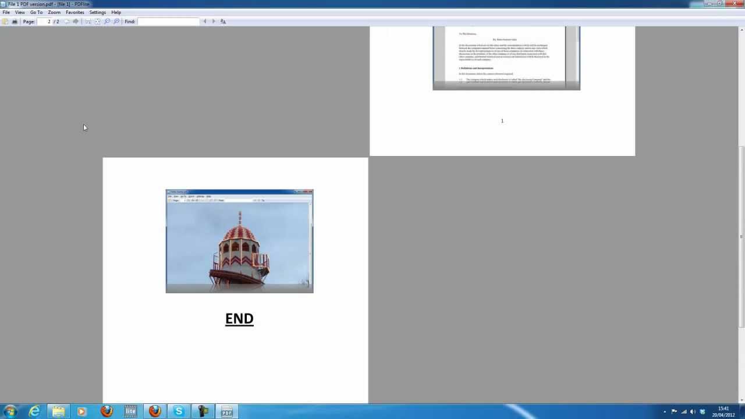745x419 pixels.
Task: Open the Settings menu
Action: [x=97, y=12]
